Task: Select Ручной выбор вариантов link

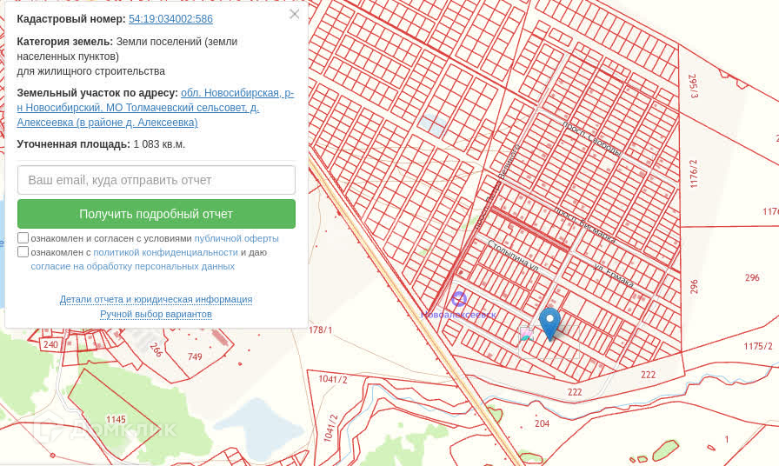Action: [156, 314]
